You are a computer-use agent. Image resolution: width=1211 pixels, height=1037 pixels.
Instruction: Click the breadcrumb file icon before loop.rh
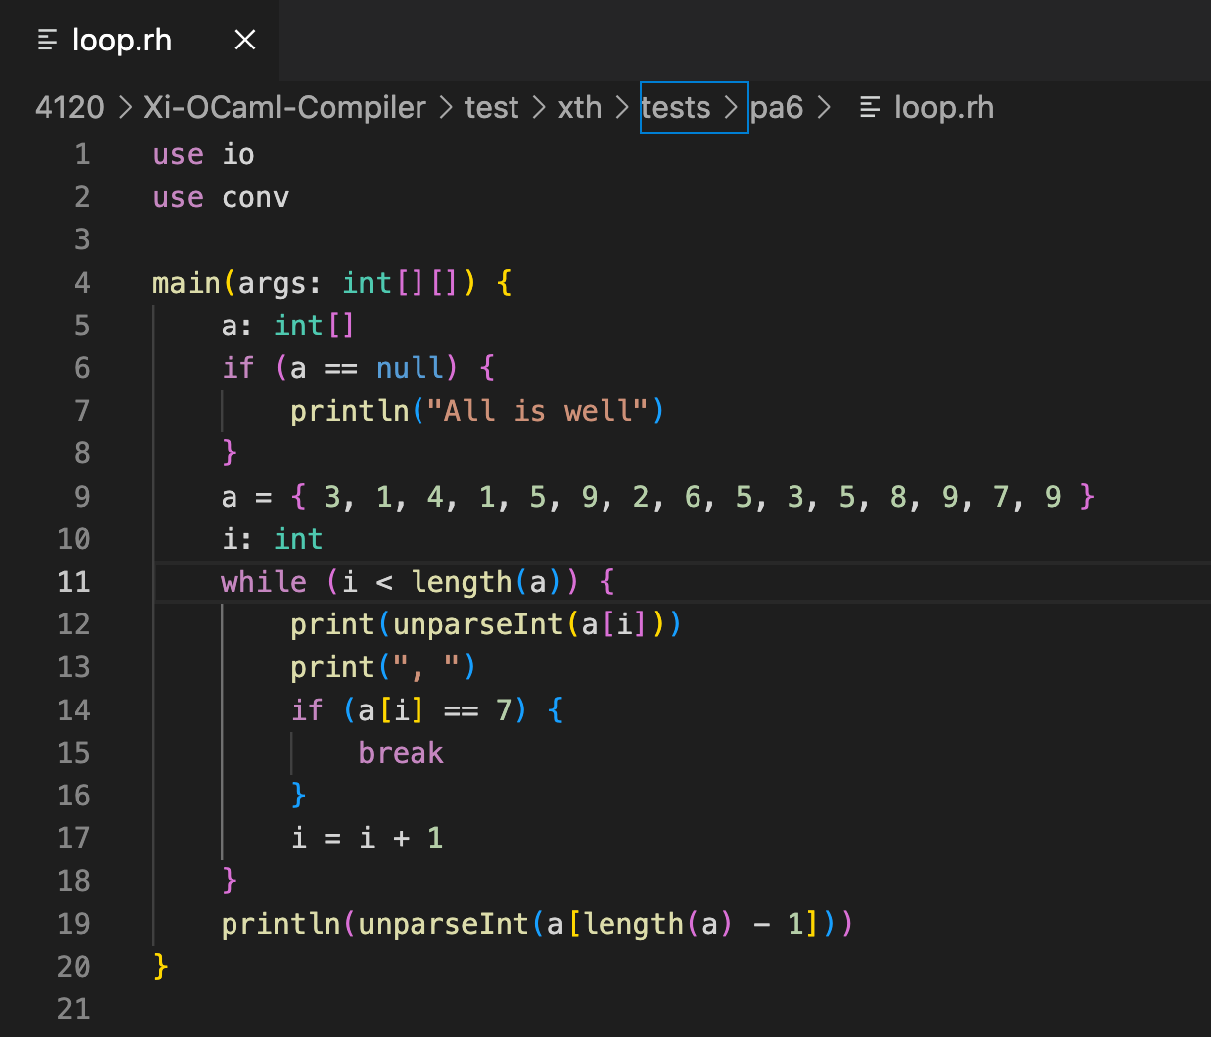coord(870,107)
